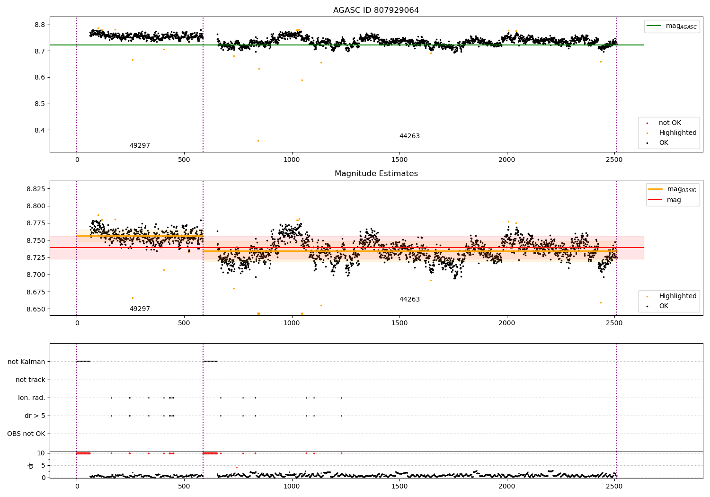Click the '8.750' tick on middle plot y-axis

36,240
